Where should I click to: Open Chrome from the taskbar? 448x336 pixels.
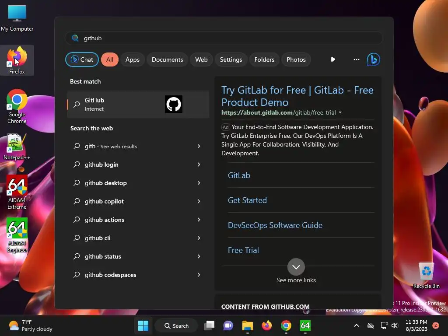coord(286,325)
